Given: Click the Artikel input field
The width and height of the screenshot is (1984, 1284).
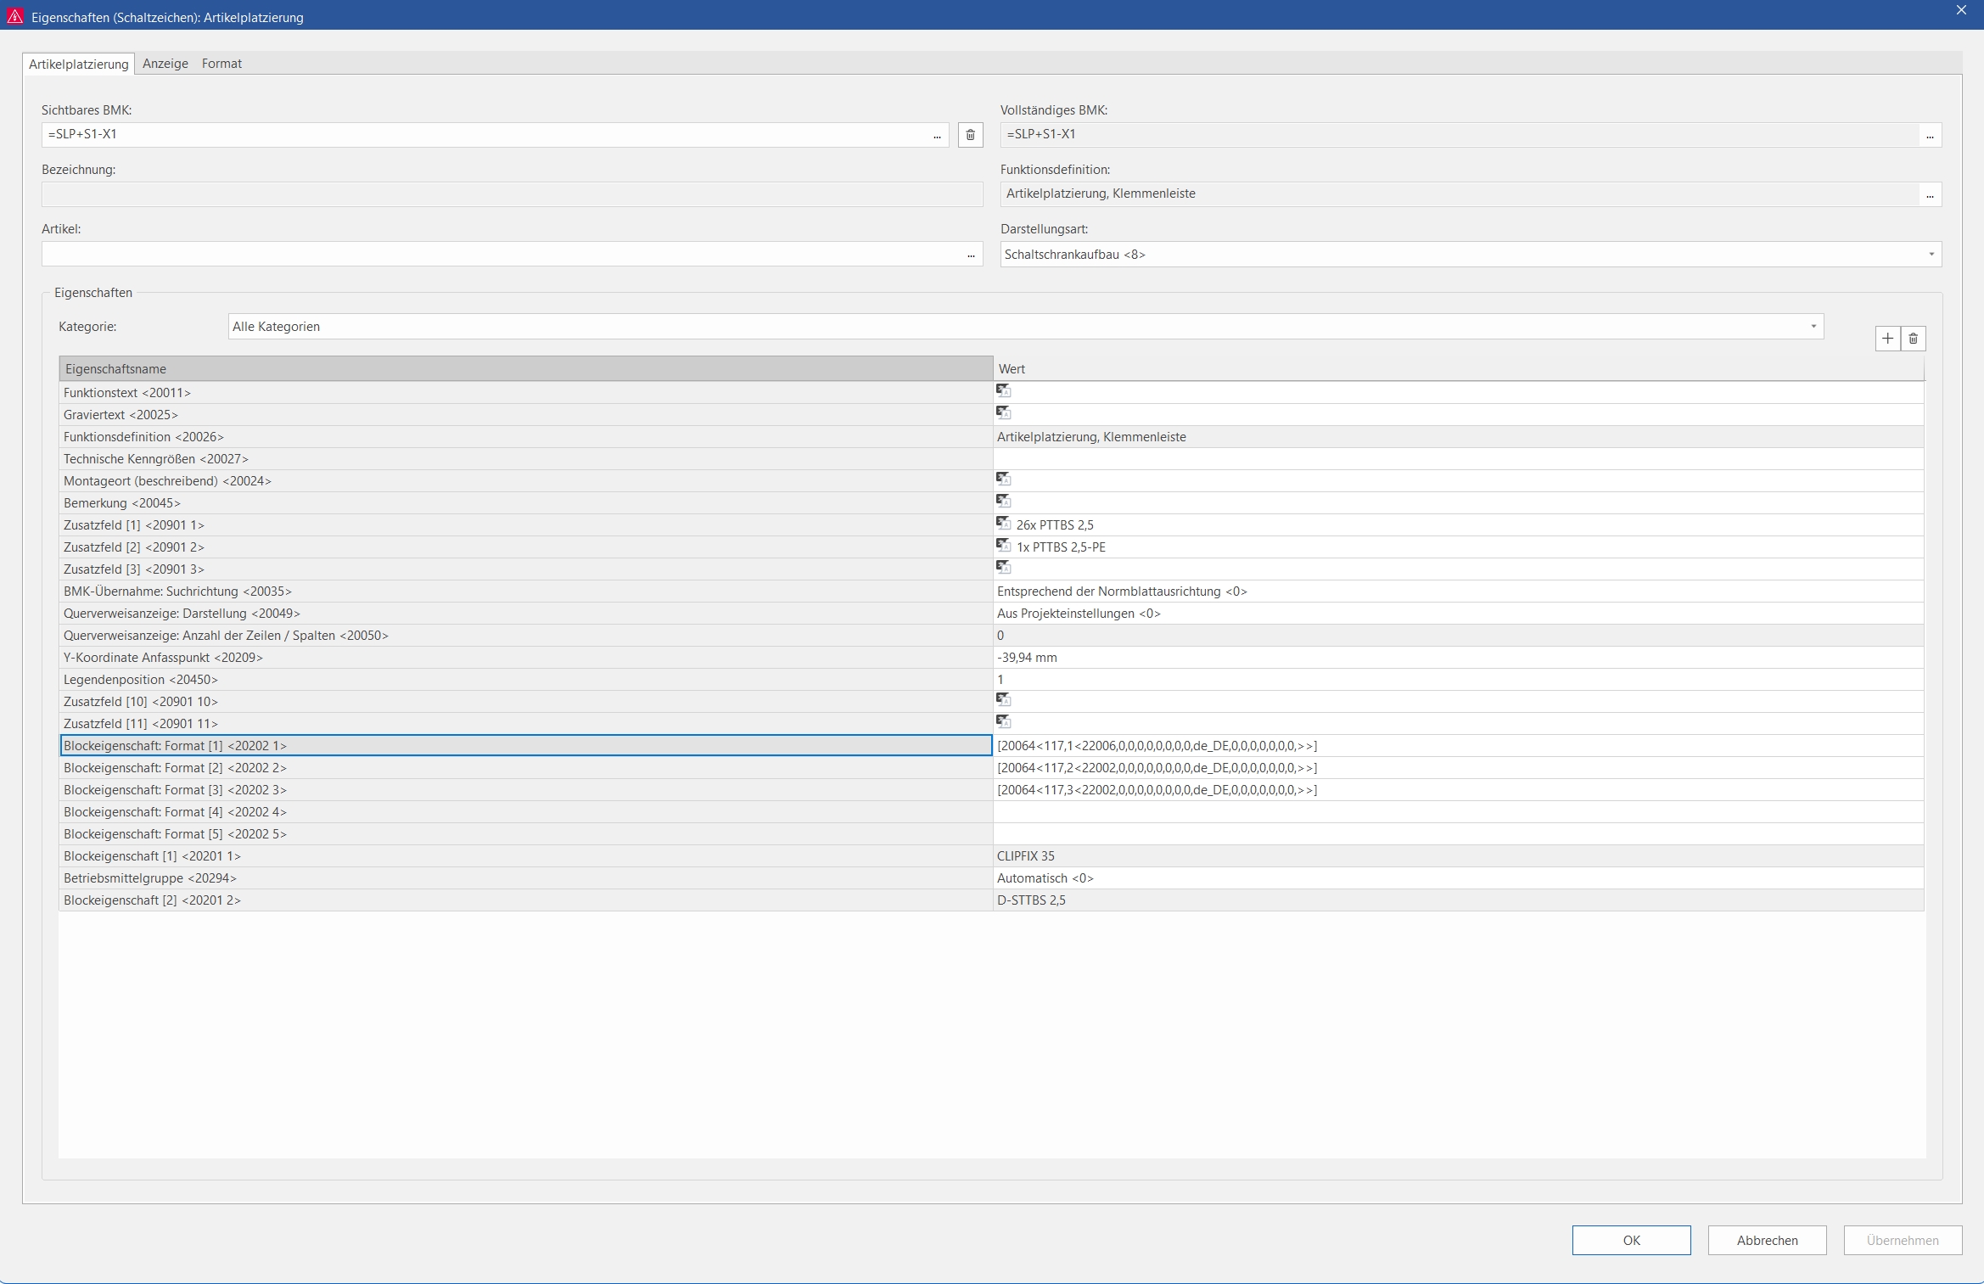Looking at the screenshot, I should [501, 254].
